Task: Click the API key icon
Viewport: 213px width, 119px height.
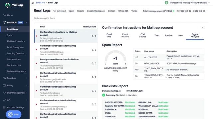Action: (4, 100)
